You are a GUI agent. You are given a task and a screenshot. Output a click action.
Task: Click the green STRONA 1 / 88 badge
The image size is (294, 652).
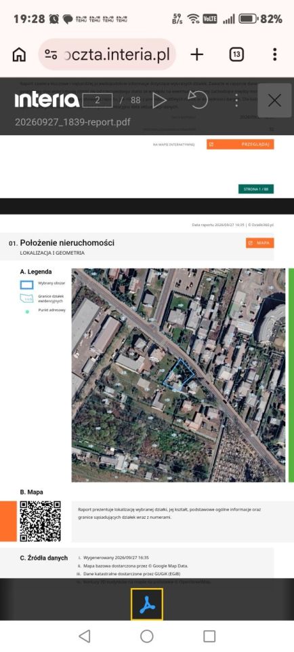[256, 189]
